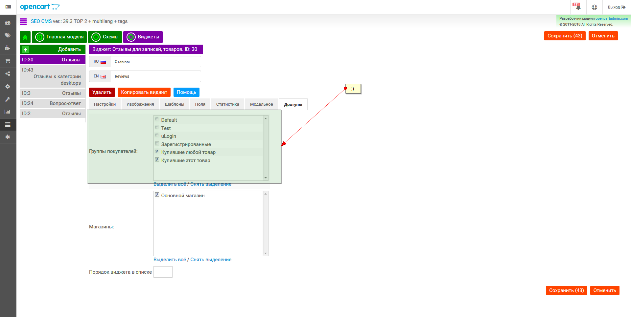The image size is (631, 317).
Task: Open Reports bar chart icon in sidebar
Action: [8, 112]
